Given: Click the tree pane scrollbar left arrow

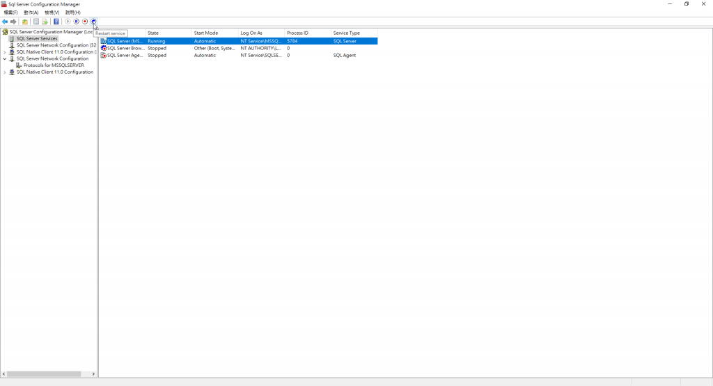Looking at the screenshot, I should 3,374.
